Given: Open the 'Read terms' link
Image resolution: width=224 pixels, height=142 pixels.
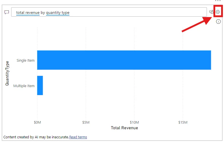Looking at the screenshot, I should point(78,137).
